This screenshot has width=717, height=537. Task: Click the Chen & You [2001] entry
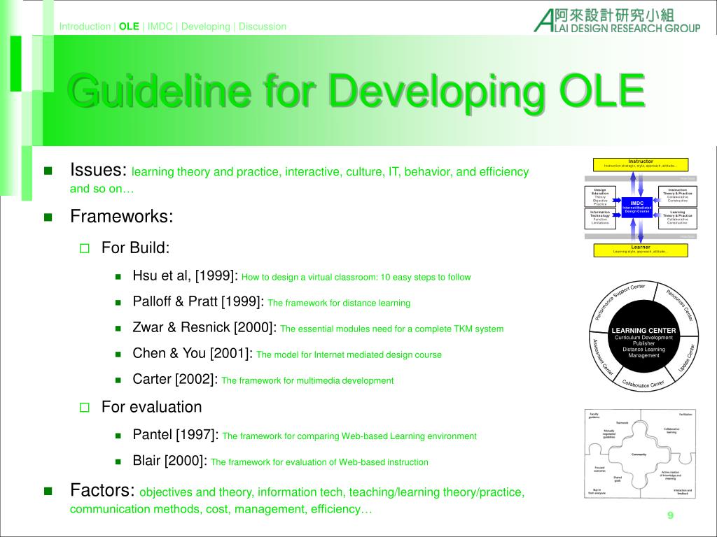pyautogui.click(x=193, y=353)
